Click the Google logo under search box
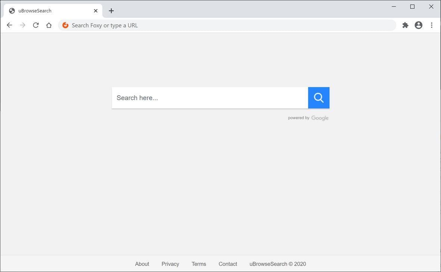The height and width of the screenshot is (272, 441). pos(320,118)
